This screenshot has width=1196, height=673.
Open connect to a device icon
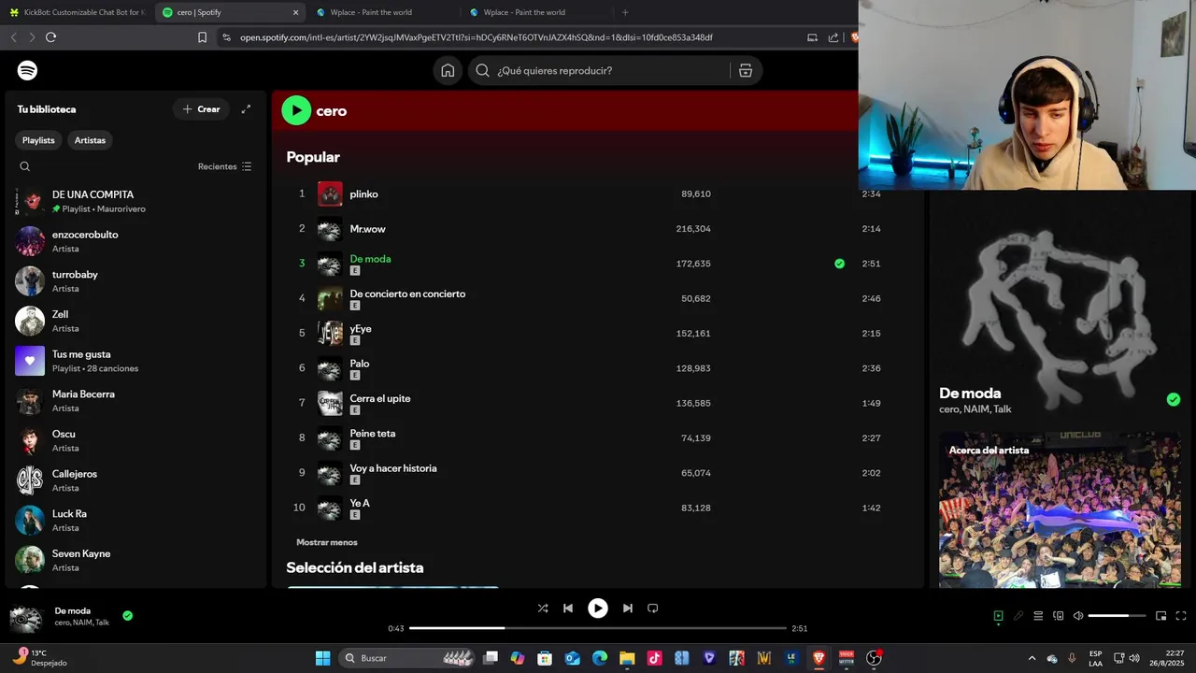[x=1059, y=616]
